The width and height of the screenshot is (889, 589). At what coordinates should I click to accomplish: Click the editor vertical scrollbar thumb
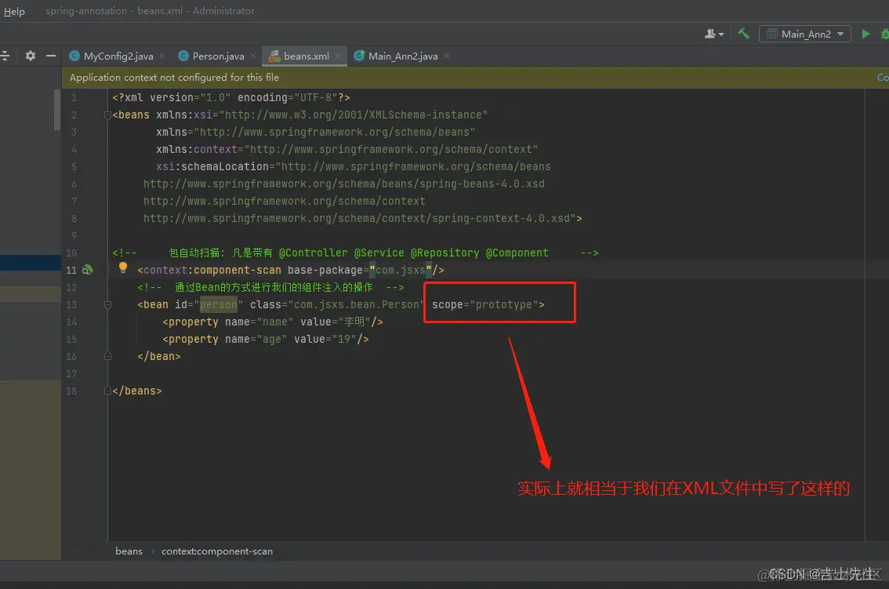pyautogui.click(x=57, y=110)
